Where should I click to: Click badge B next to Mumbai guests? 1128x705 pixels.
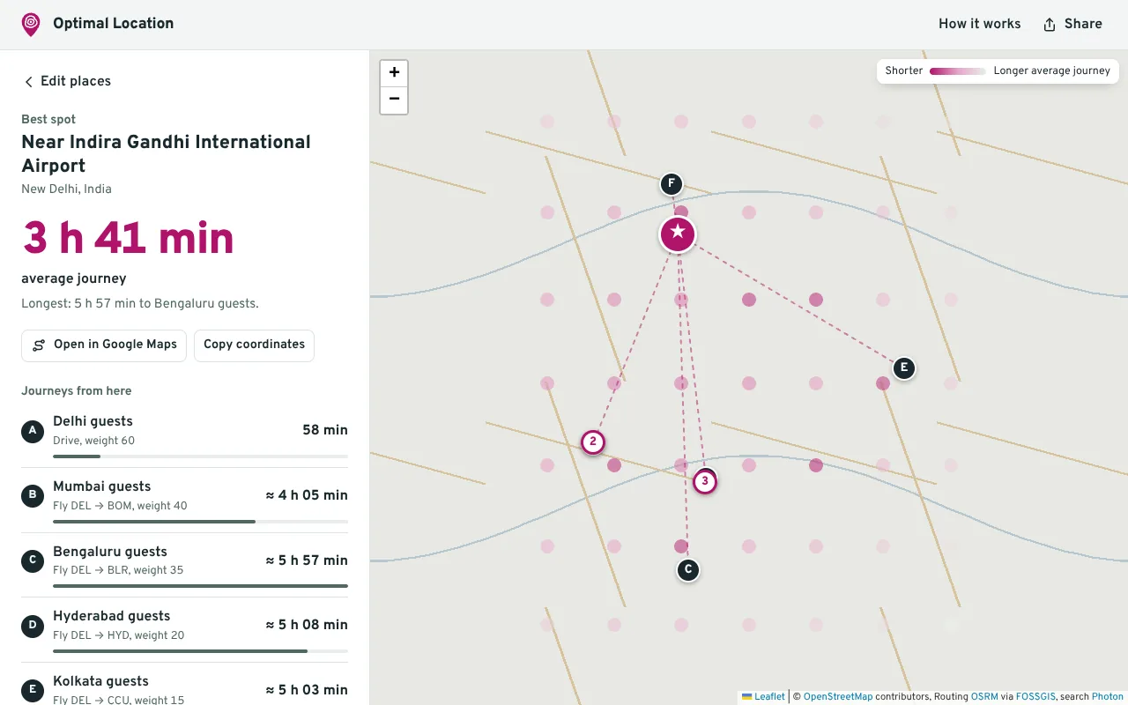[x=33, y=496]
